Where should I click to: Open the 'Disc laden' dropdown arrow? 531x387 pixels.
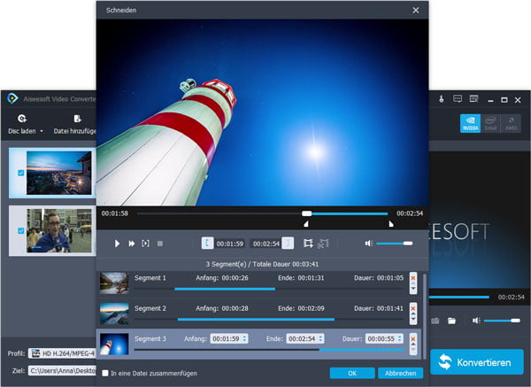41,132
